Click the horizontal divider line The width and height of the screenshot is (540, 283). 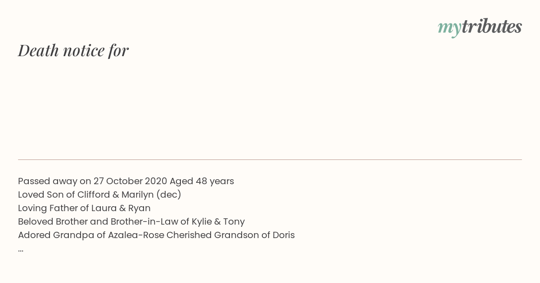270,159
